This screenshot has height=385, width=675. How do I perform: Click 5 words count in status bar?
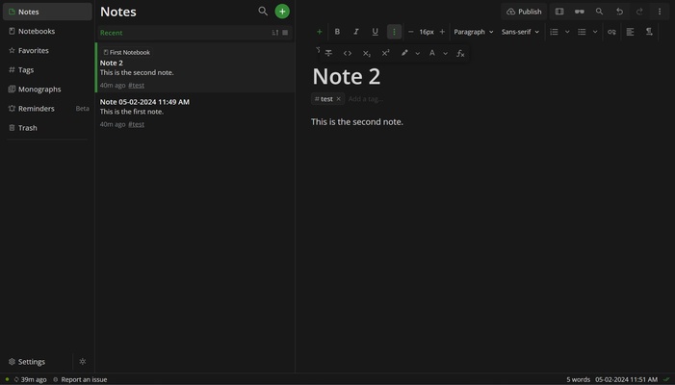[x=578, y=379]
